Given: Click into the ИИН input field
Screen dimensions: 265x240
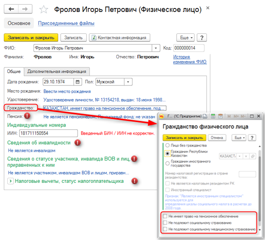Looking at the screenshot, I should pos(48,133).
